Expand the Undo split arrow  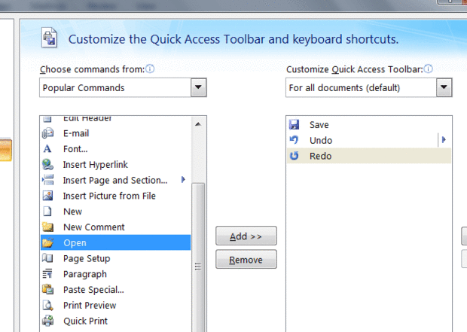[x=444, y=140]
